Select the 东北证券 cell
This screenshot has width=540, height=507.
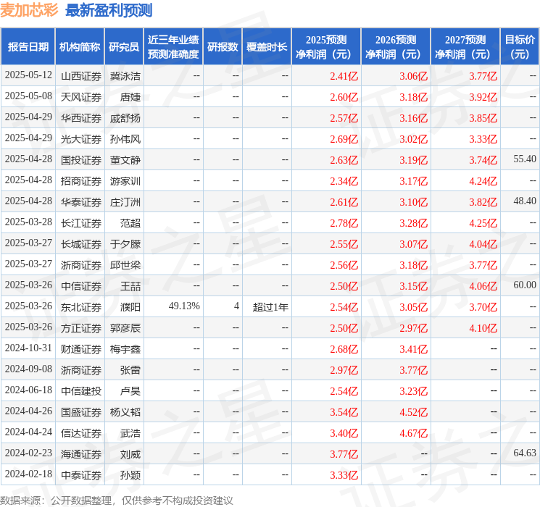click(81, 307)
